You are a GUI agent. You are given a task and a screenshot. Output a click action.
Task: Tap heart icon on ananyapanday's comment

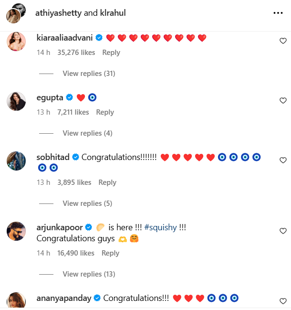[x=283, y=301]
